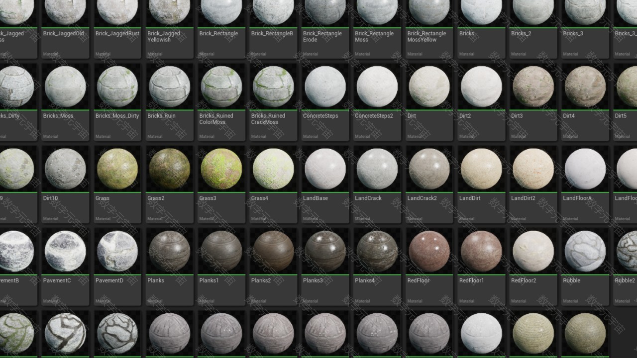The image size is (637, 358).
Task: Click the Grass3 asset name
Action: (x=208, y=198)
